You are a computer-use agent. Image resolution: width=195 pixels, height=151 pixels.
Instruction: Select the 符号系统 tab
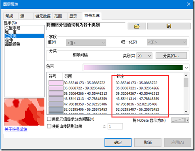point(92,16)
